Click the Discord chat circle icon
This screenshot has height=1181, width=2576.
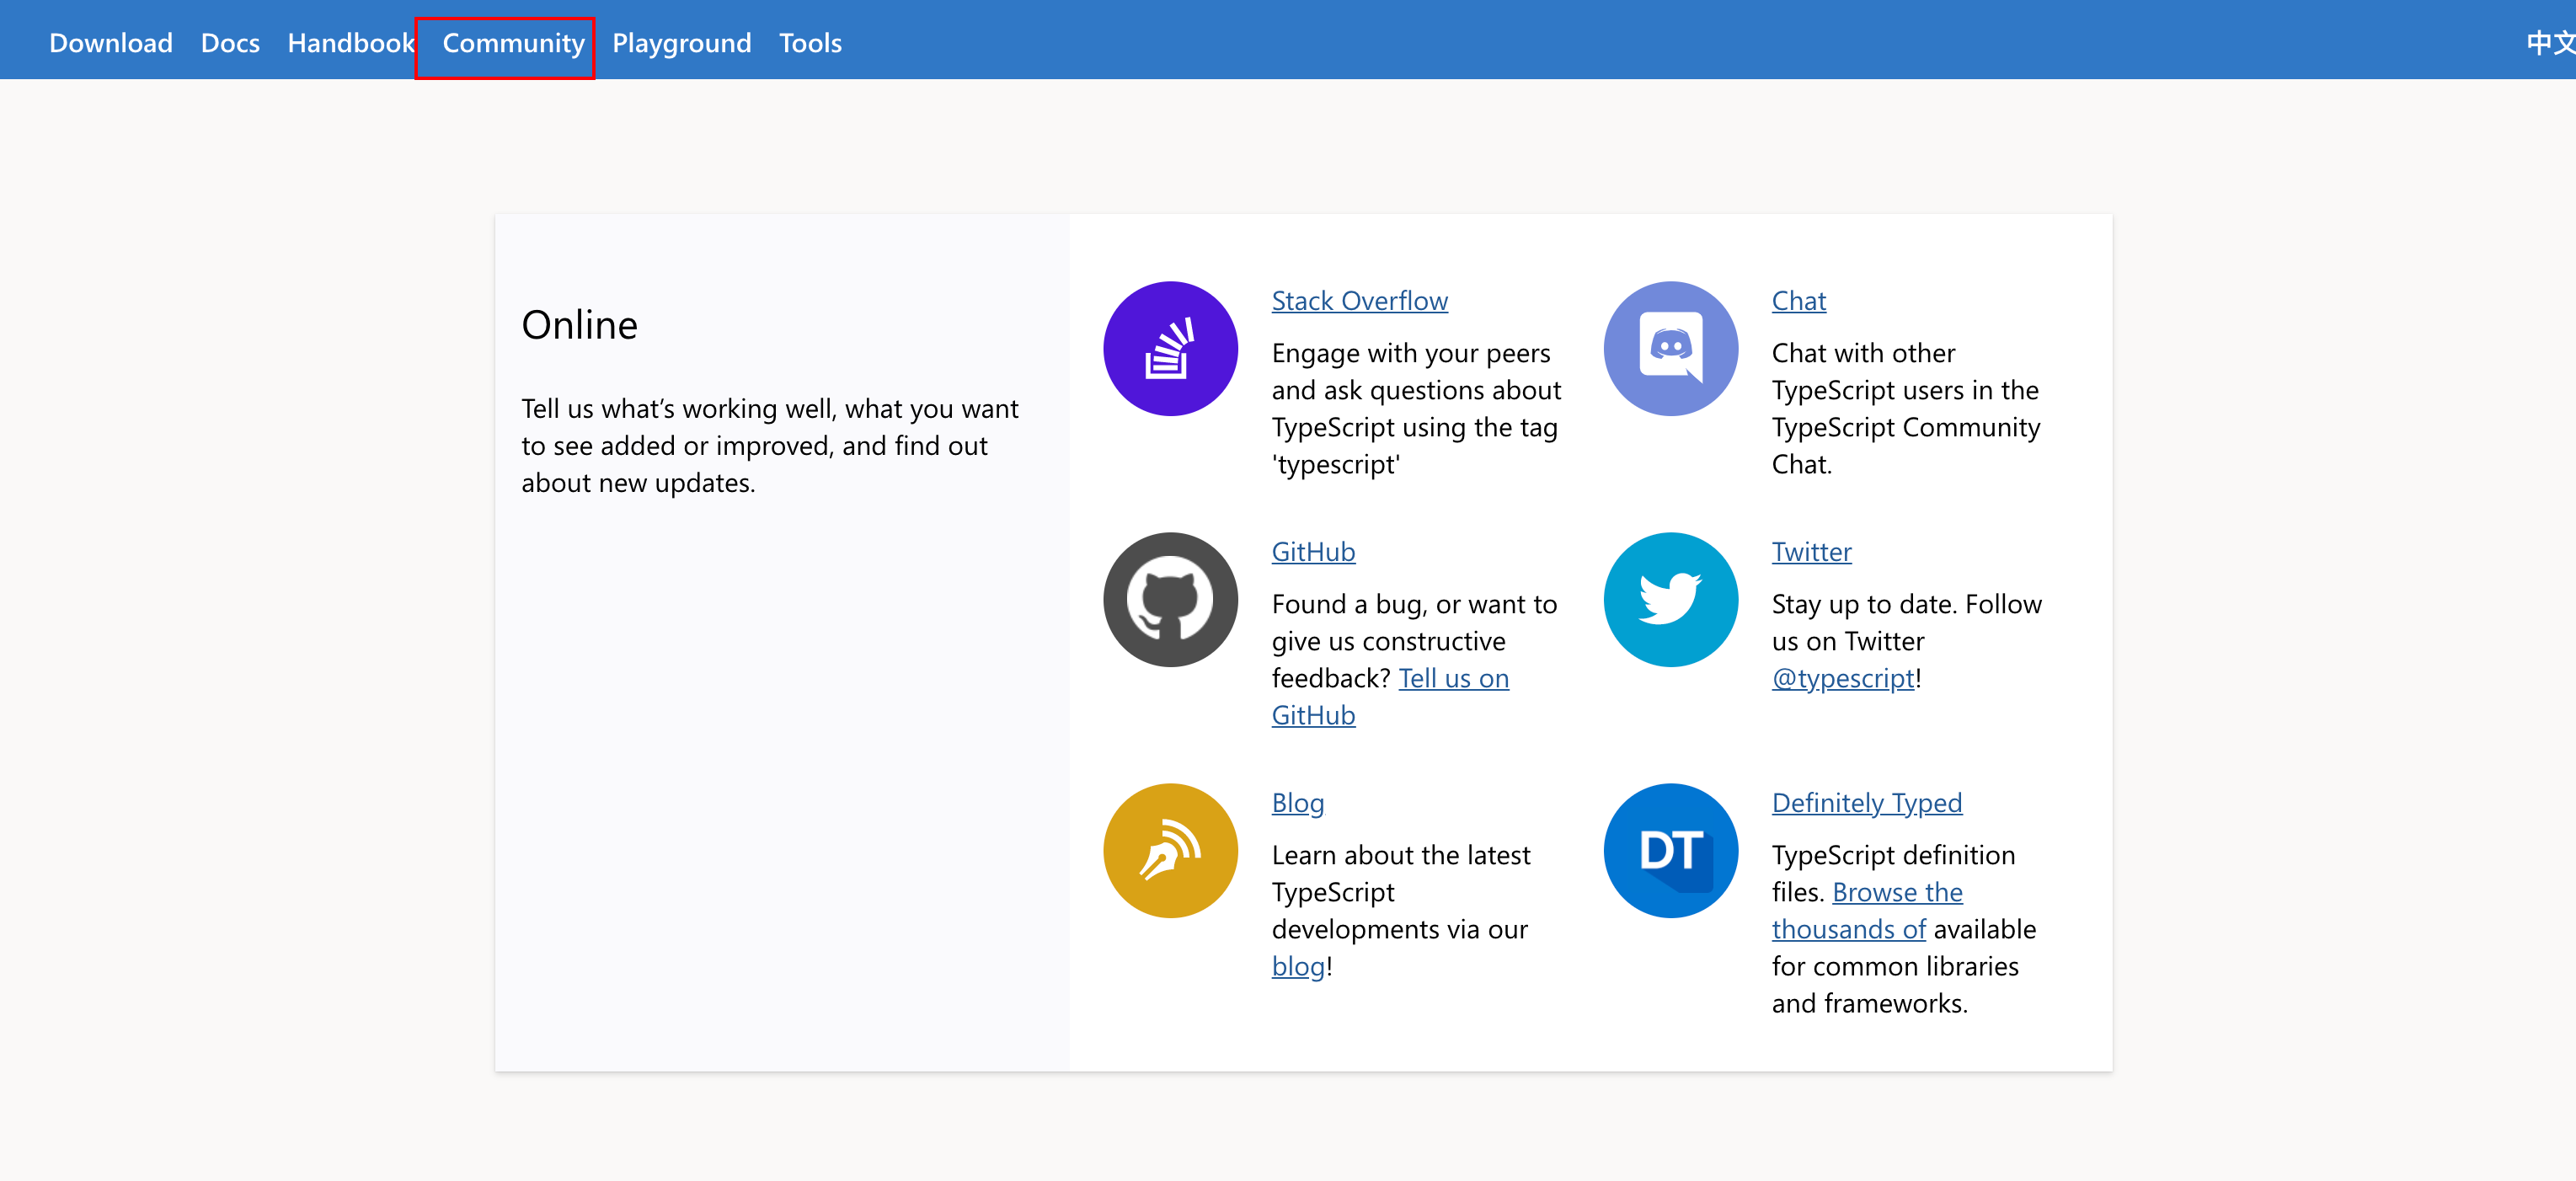(1670, 349)
